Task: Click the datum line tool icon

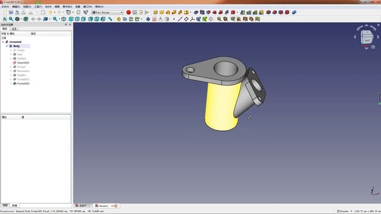Action: pos(180,19)
